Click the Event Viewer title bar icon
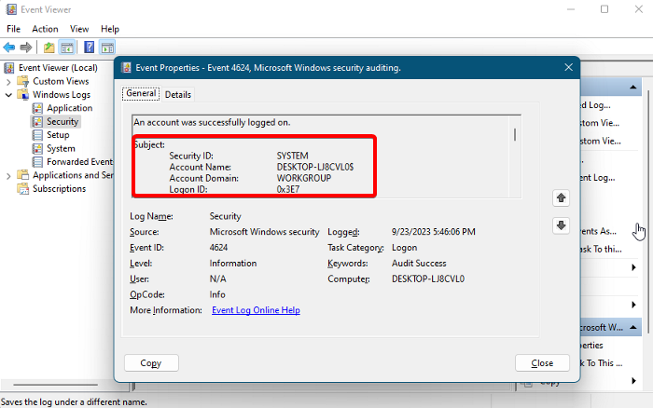Viewport: 653px width, 408px height. point(11,9)
